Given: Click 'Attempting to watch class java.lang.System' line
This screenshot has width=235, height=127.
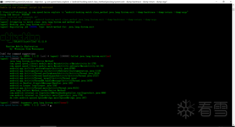Looking at the screenshot, I should pyautogui.click(x=41, y=22).
